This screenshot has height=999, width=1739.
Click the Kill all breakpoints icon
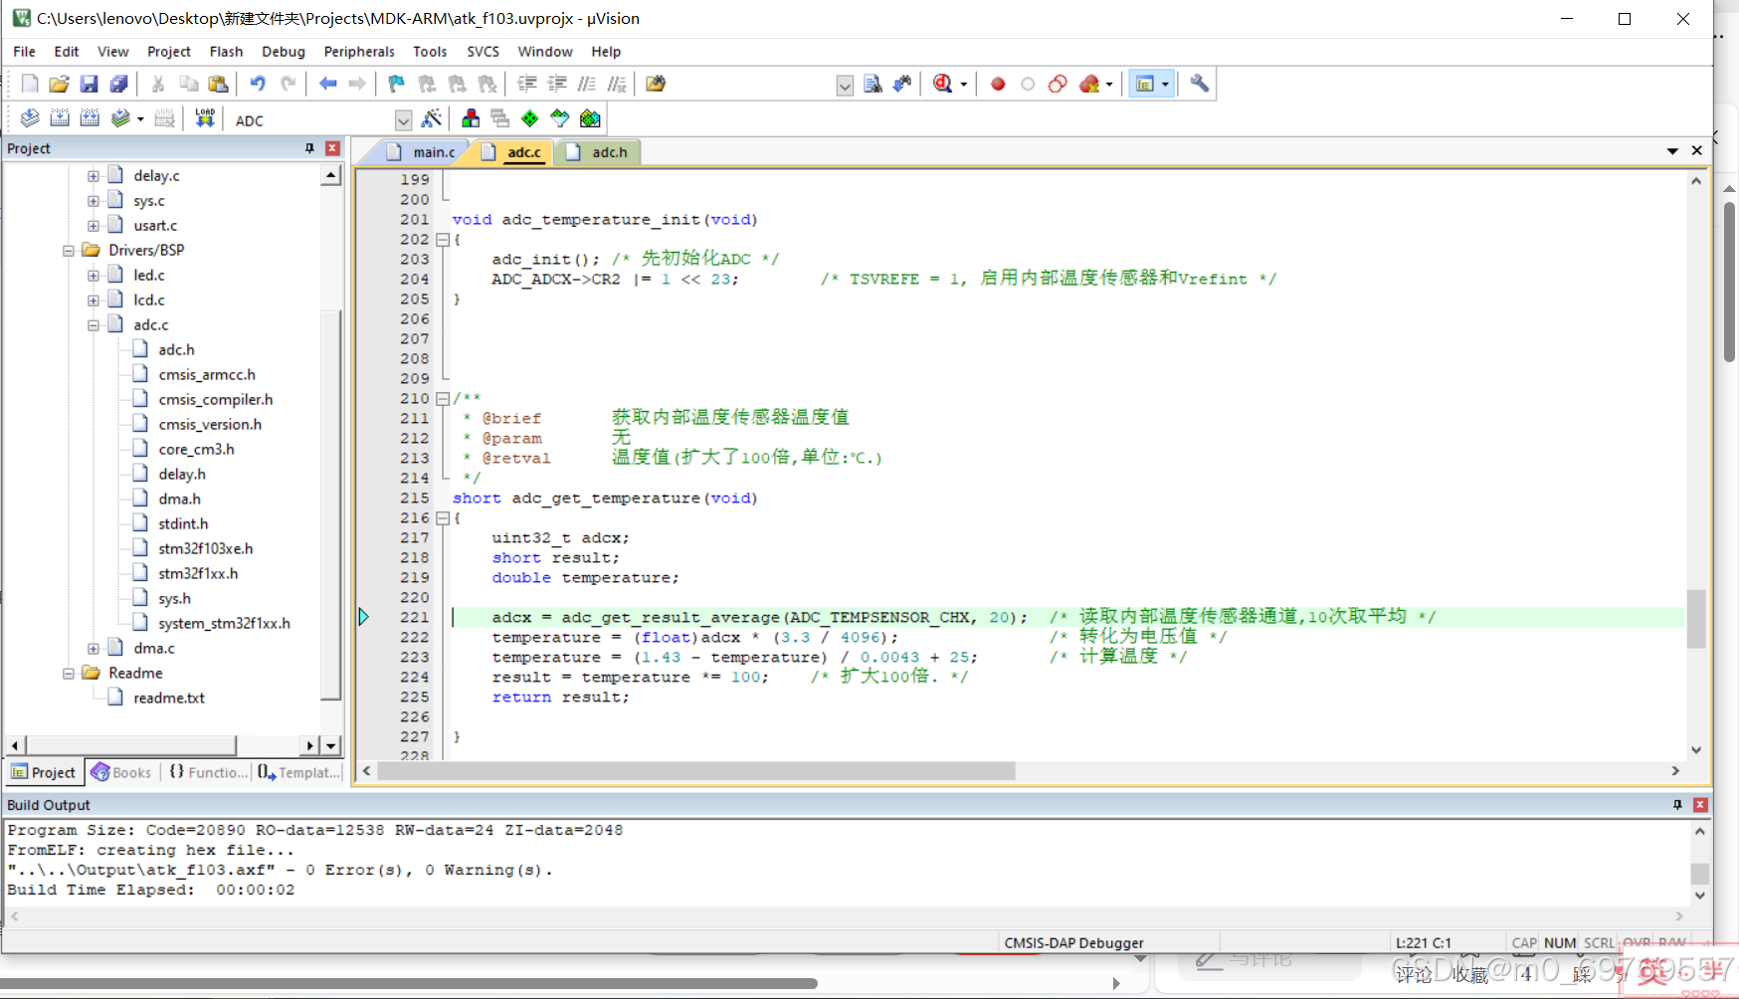coord(1089,84)
